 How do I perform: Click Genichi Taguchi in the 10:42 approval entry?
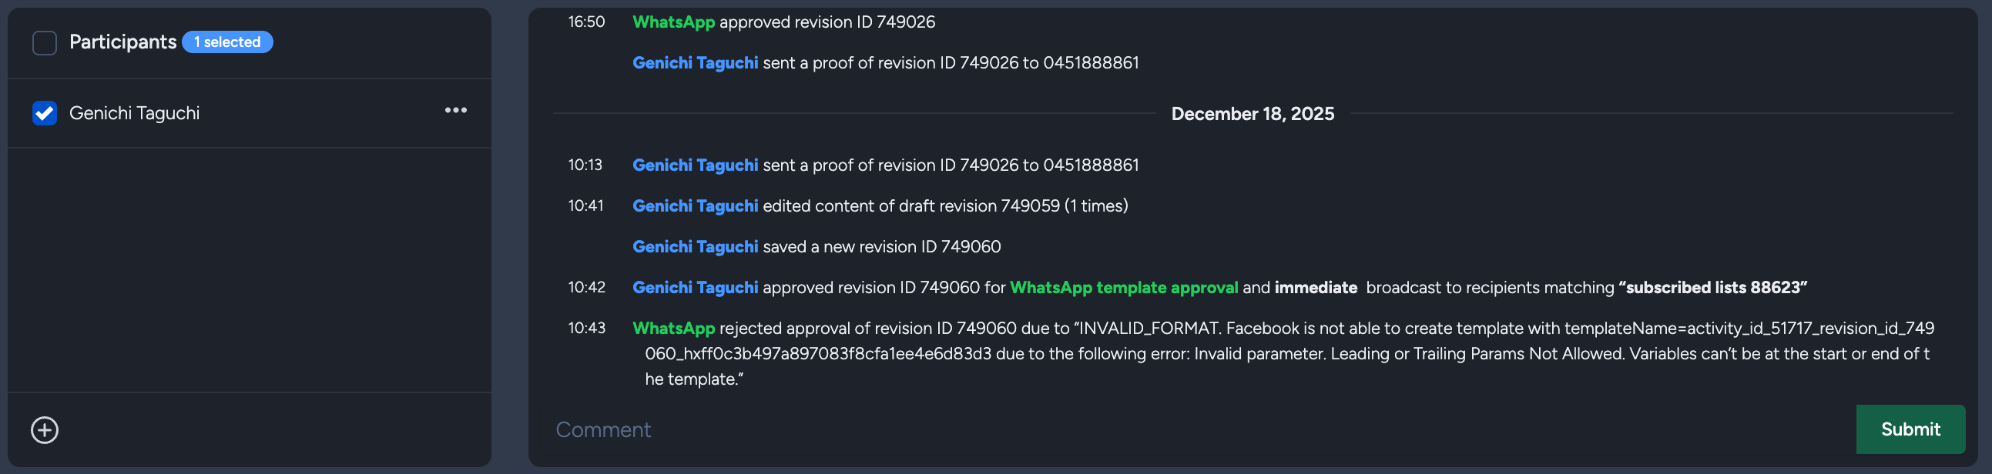click(x=694, y=287)
